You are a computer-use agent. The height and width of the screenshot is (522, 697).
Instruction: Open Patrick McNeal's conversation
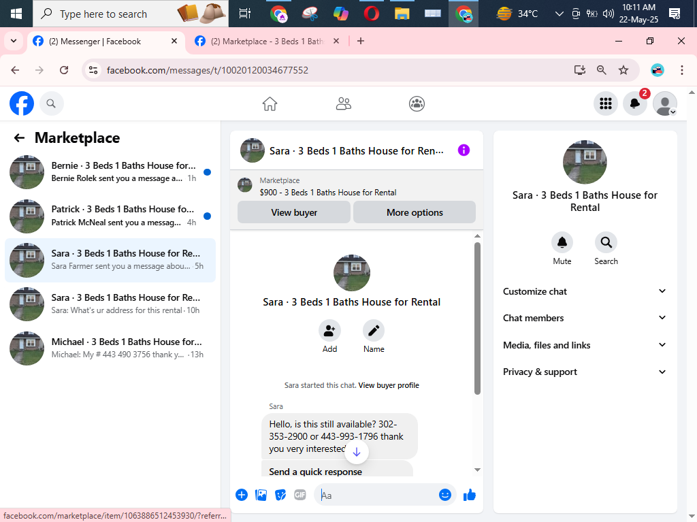pos(110,216)
